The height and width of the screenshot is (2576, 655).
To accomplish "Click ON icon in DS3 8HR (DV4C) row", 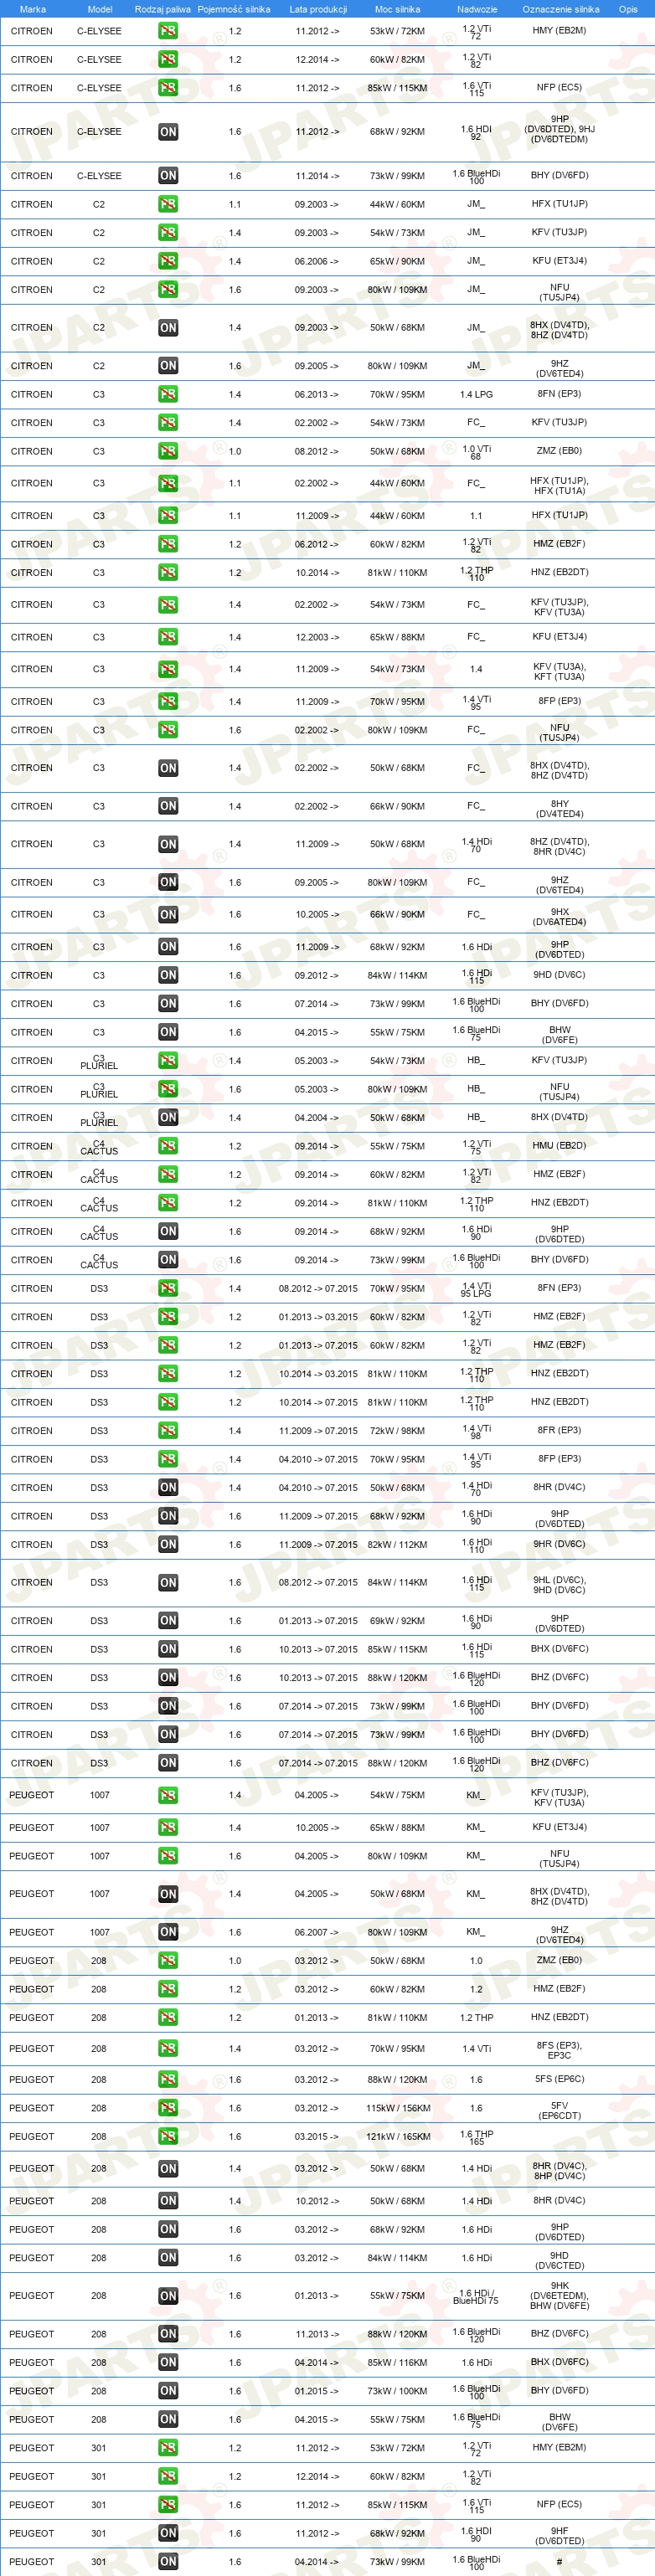I will click(x=168, y=1488).
